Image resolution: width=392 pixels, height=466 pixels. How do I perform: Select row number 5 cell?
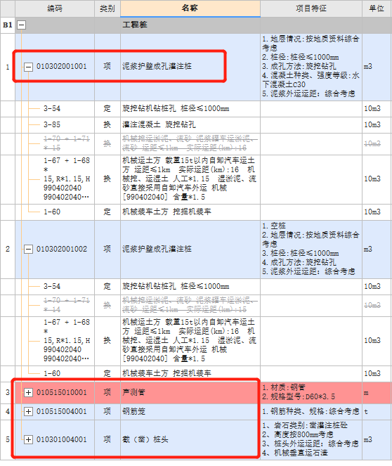click(8, 439)
